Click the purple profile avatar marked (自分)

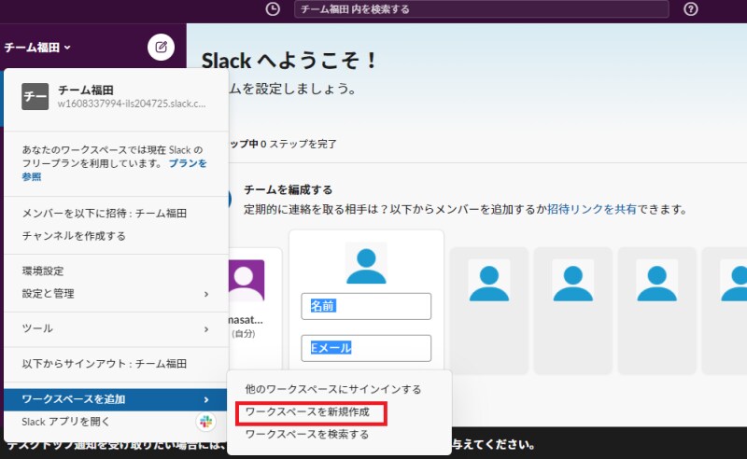pos(247,279)
